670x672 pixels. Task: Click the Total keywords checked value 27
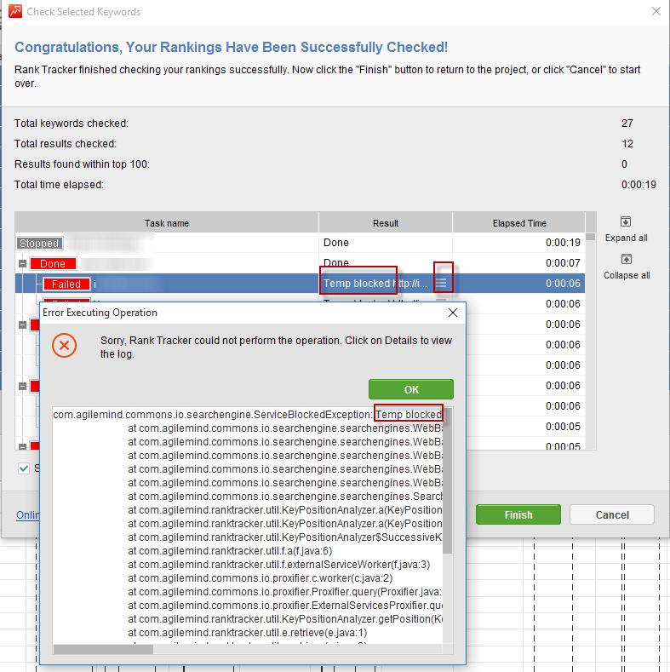pos(627,123)
